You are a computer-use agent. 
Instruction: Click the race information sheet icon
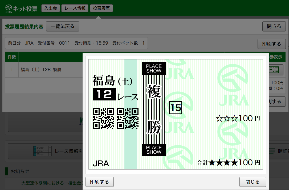[42, 151]
